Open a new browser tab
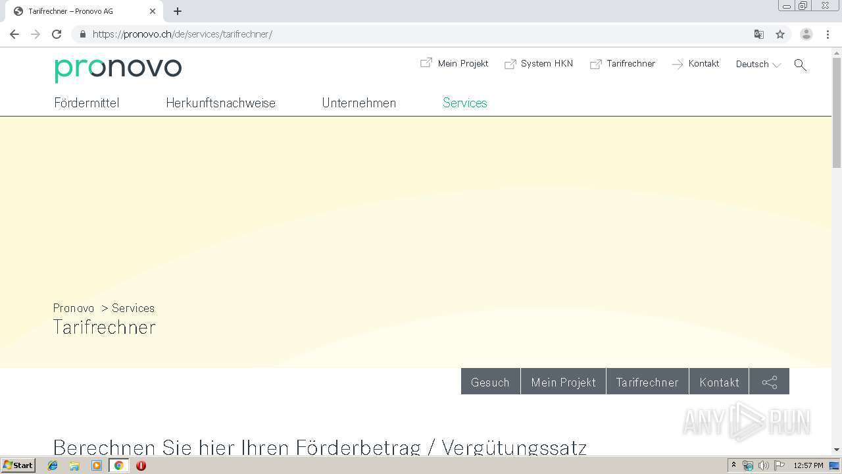This screenshot has height=474, width=842. 178,11
